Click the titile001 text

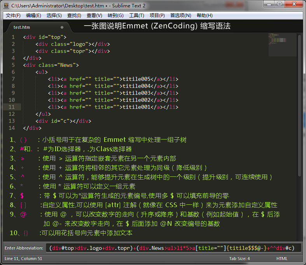click(x=136, y=107)
